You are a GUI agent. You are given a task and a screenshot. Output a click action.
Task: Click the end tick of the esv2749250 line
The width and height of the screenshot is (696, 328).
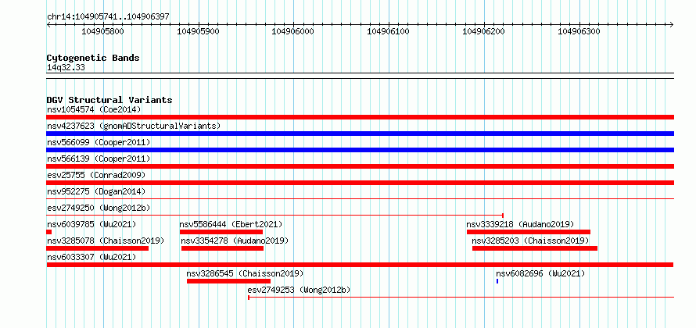click(x=503, y=216)
